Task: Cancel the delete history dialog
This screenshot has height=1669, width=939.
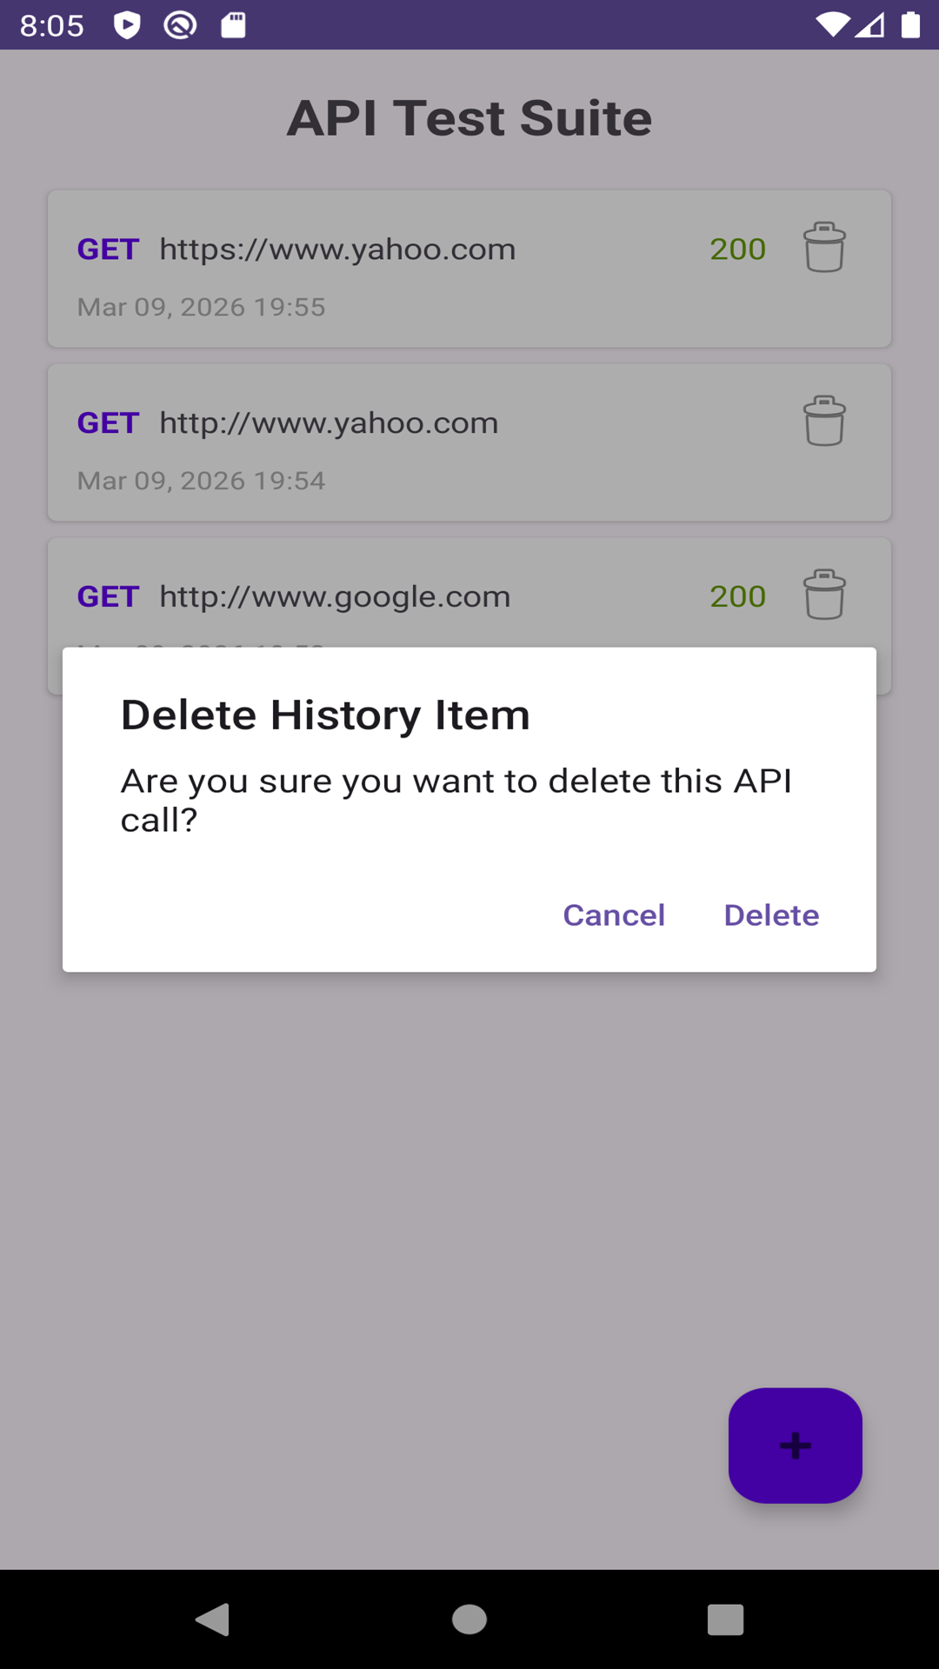Action: coord(614,915)
